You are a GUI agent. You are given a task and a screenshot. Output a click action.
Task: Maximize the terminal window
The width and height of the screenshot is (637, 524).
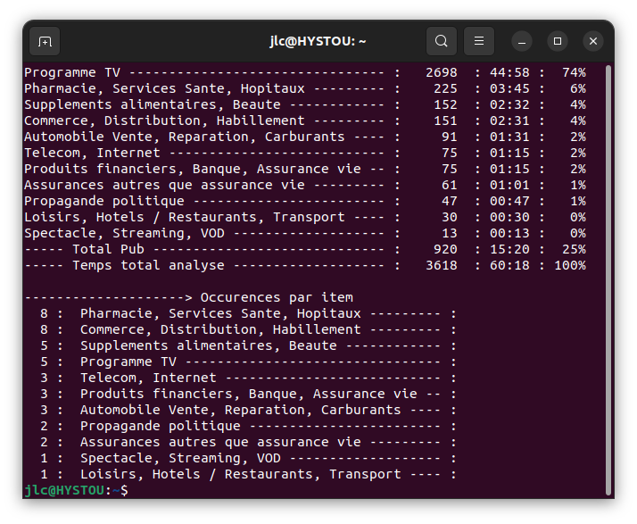[558, 41]
